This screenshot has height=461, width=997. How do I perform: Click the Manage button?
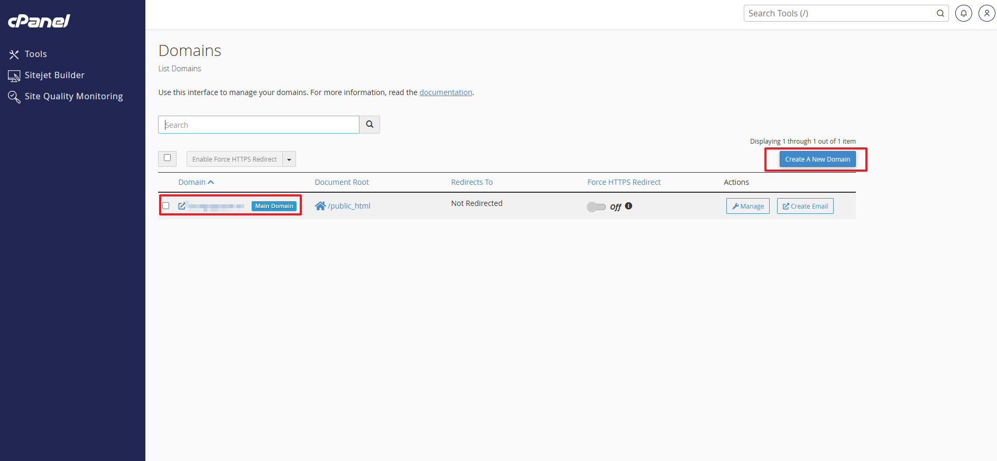[x=747, y=206]
